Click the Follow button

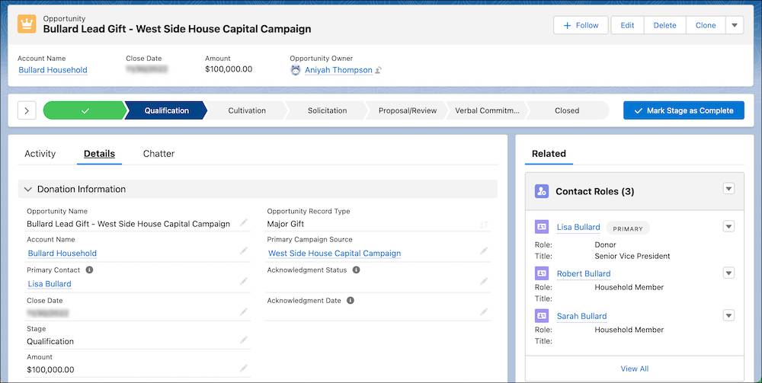pyautogui.click(x=581, y=25)
